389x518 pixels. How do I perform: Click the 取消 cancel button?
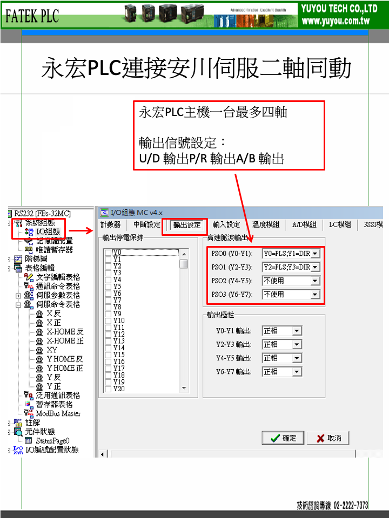328,438
